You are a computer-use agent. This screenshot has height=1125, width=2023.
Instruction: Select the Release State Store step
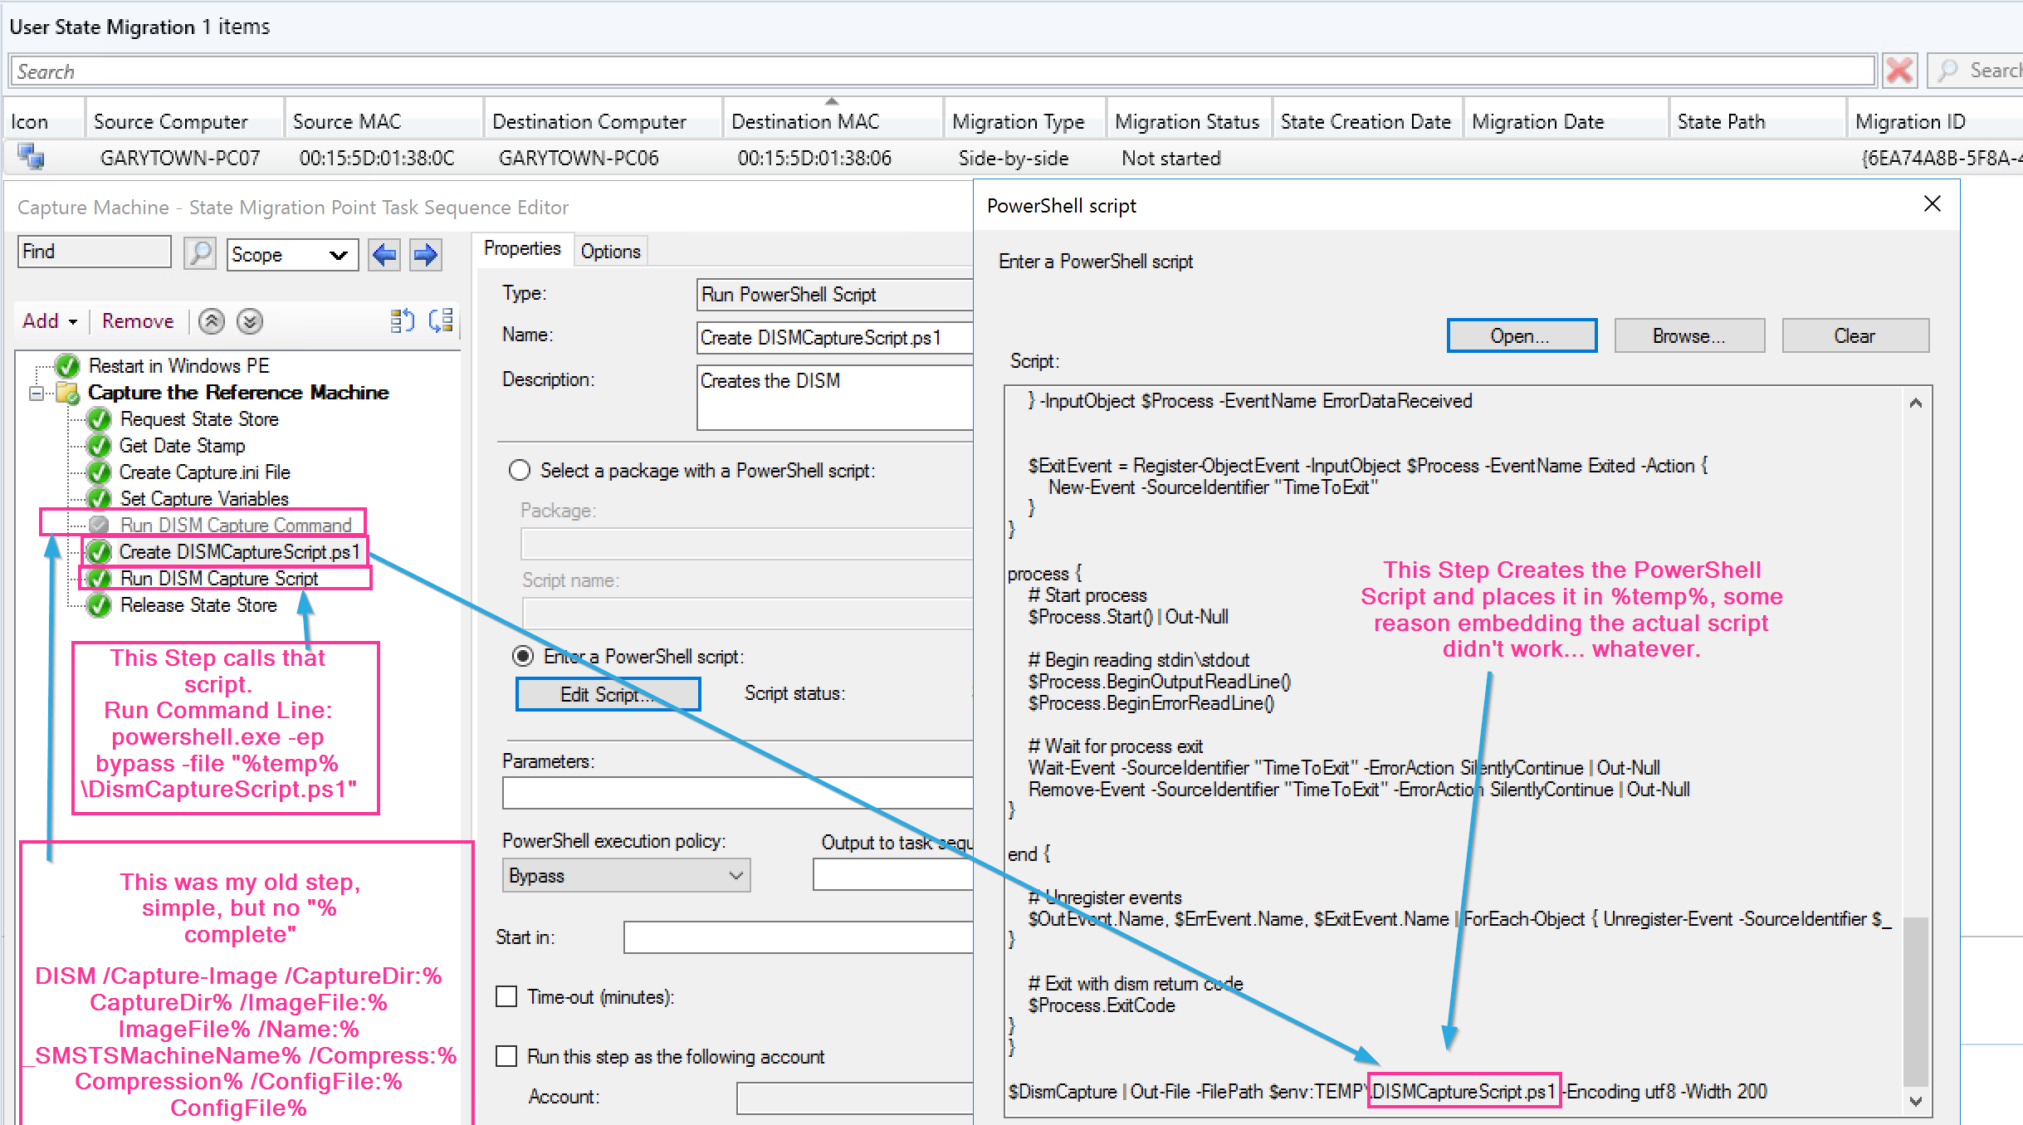click(x=198, y=605)
